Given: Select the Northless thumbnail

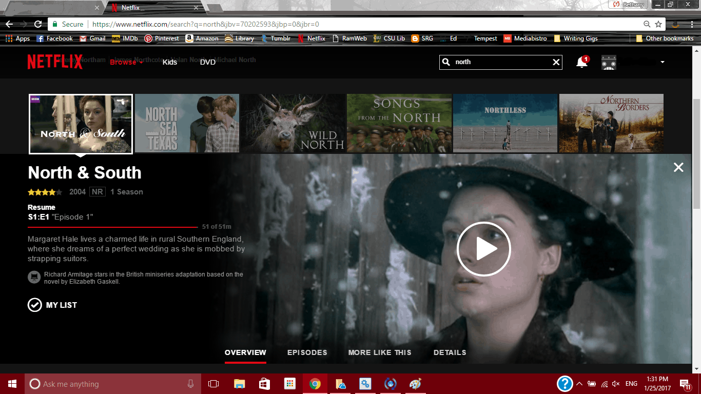Looking at the screenshot, I should click(505, 123).
